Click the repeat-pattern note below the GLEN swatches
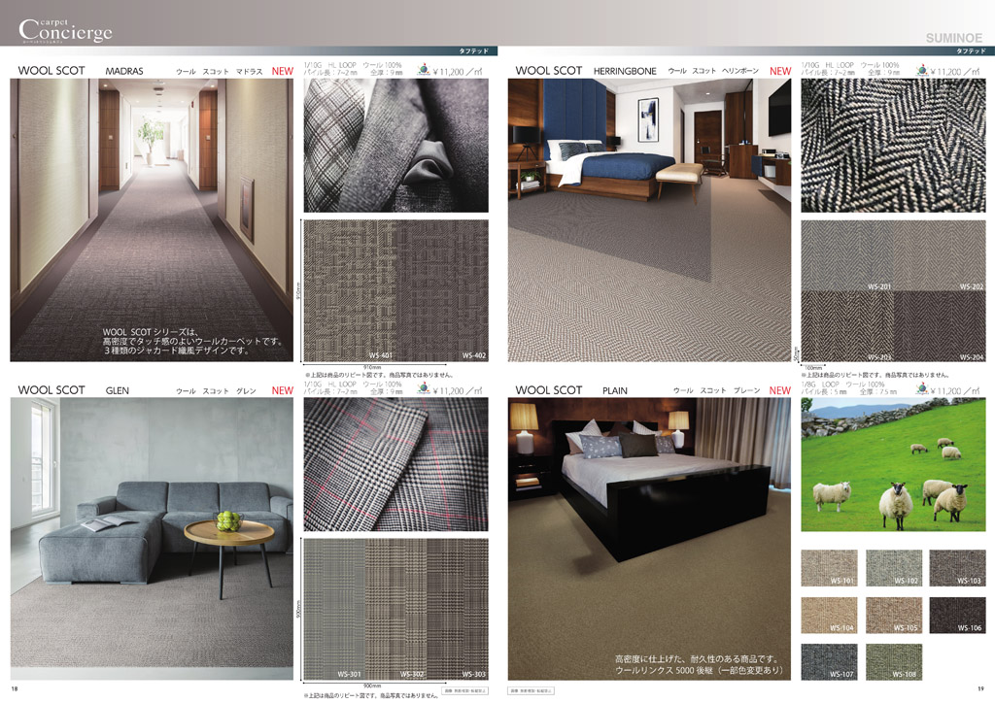The height and width of the screenshot is (703, 995). coord(371,695)
